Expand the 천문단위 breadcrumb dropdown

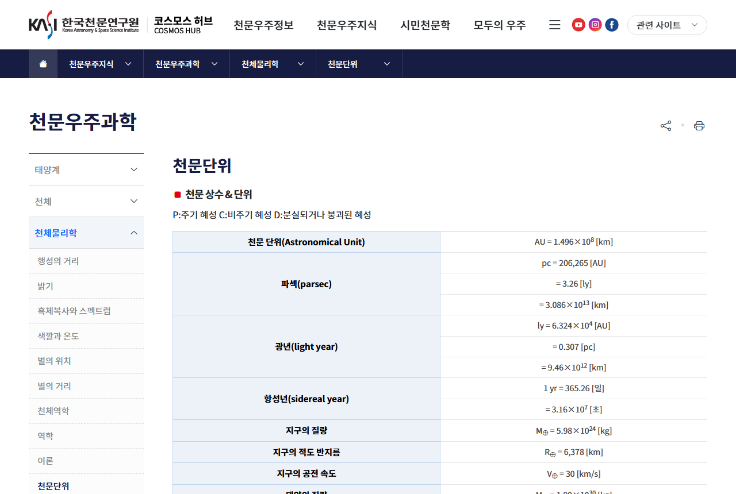tap(359, 64)
